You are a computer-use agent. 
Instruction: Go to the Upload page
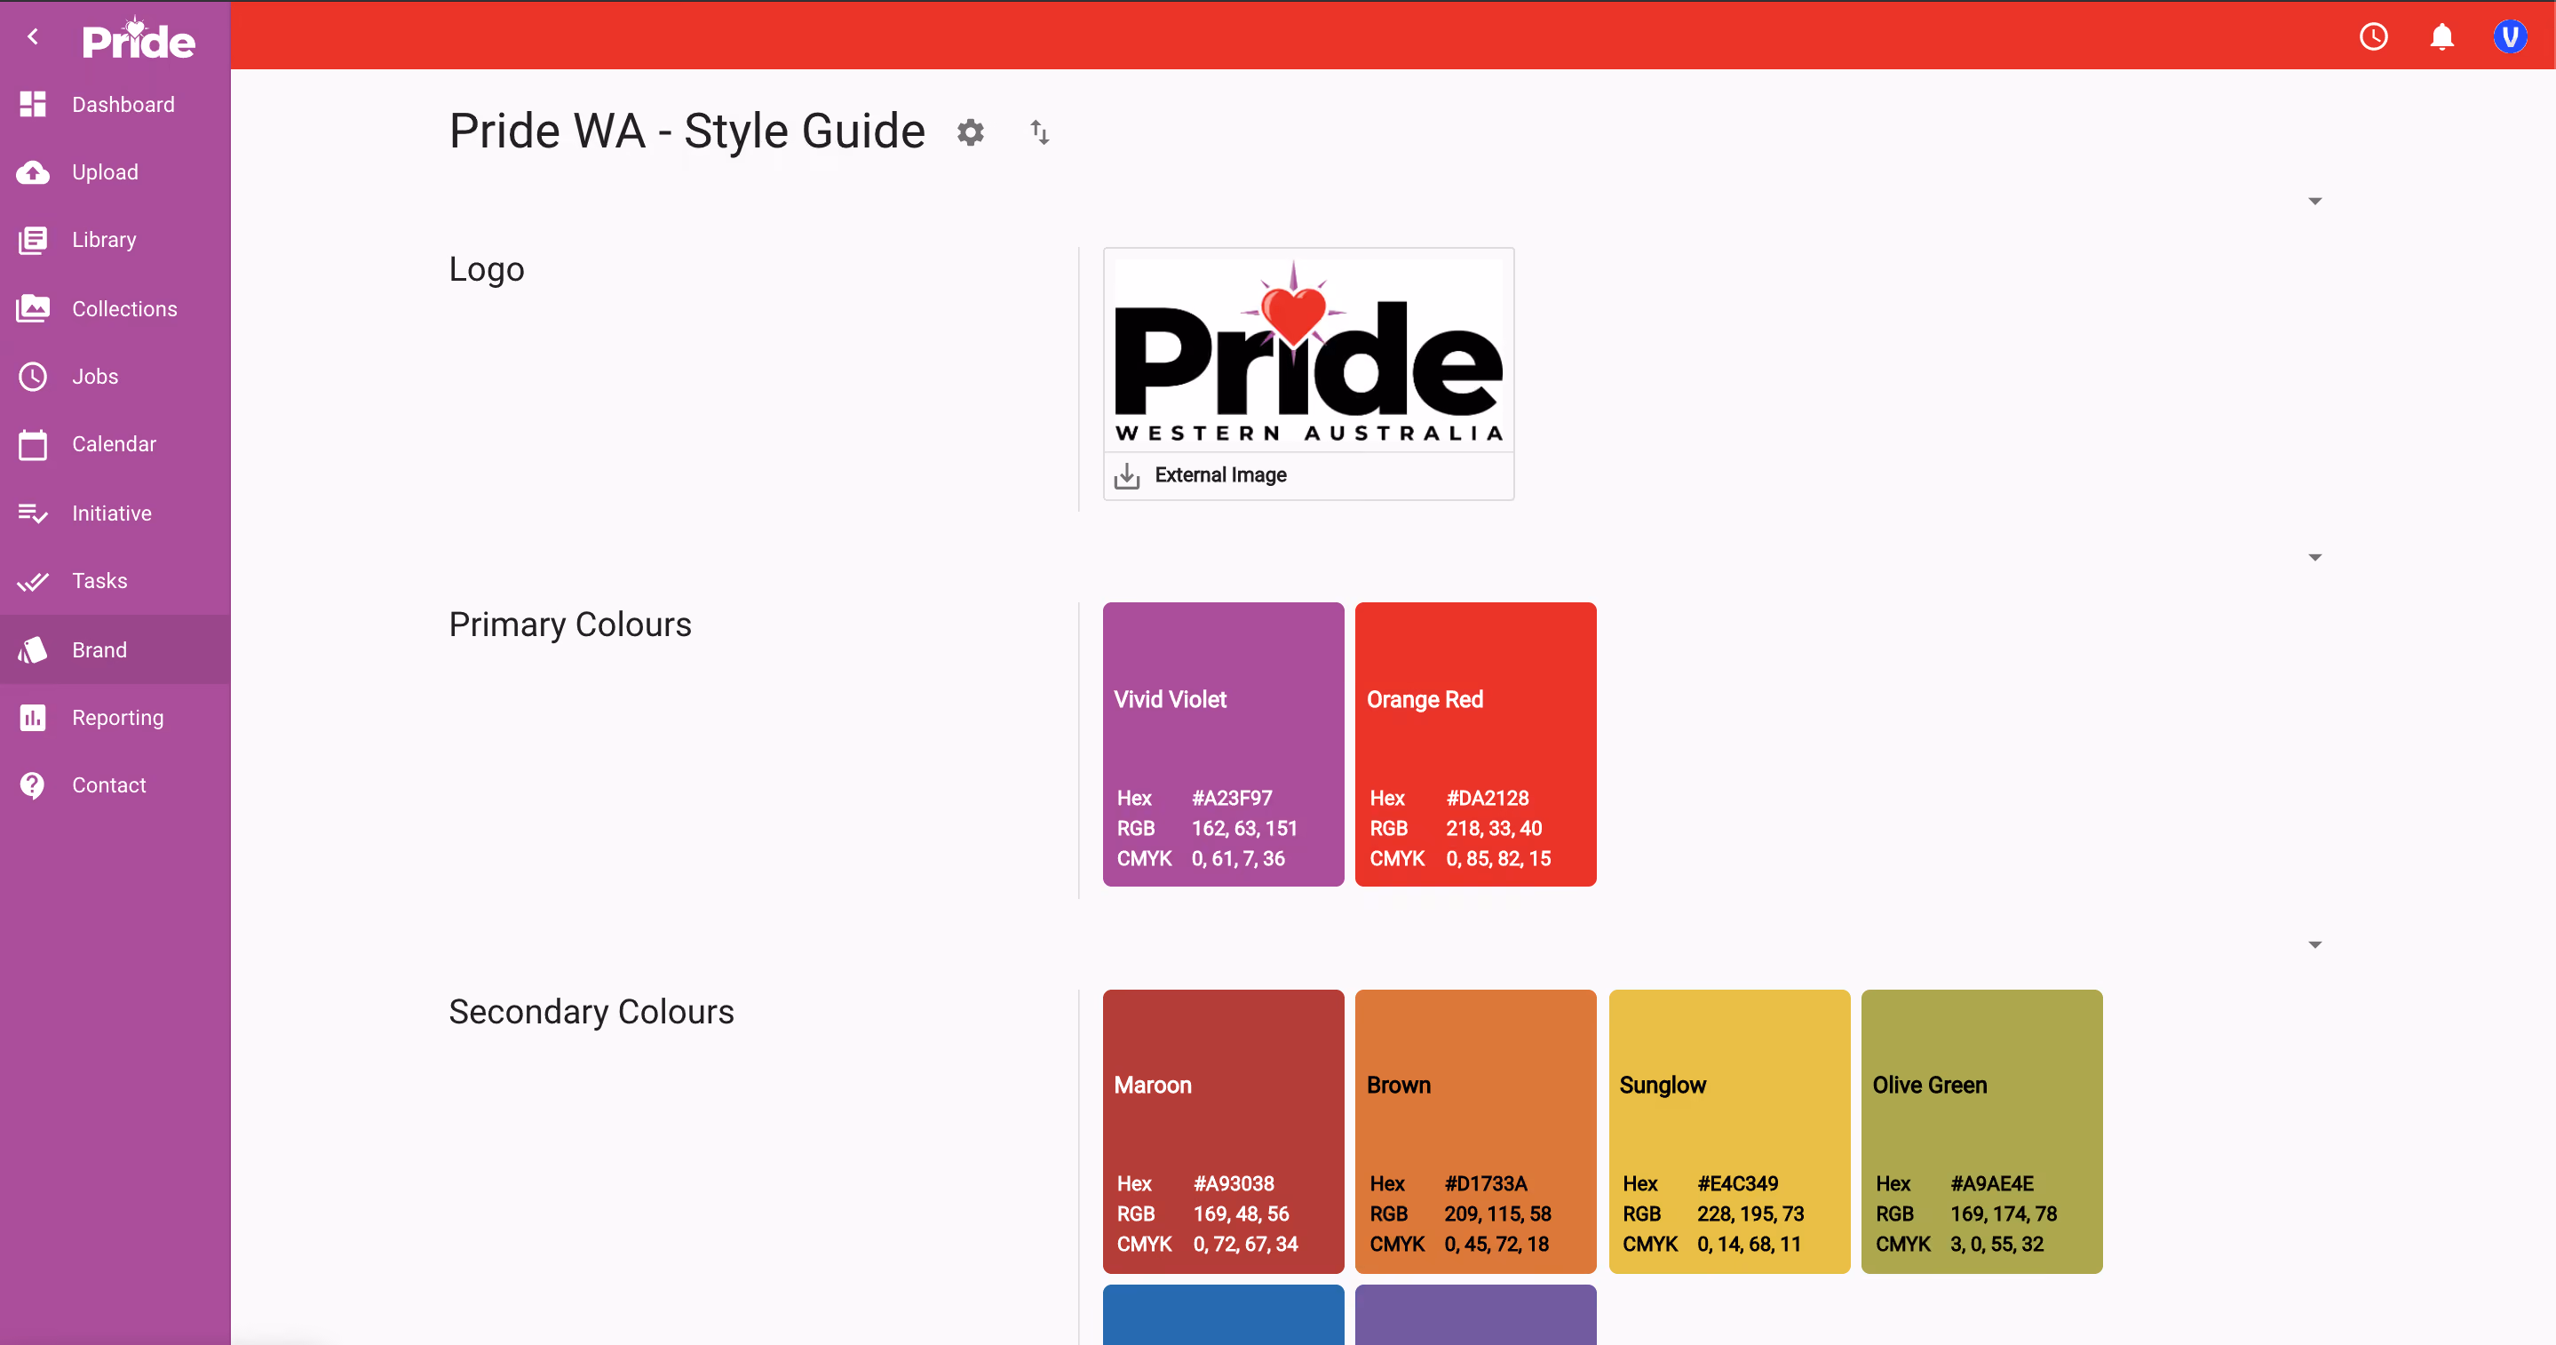click(115, 171)
